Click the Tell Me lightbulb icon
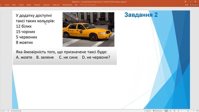Image resolution: width=199 pixels, height=112 pixels. (81, 5)
